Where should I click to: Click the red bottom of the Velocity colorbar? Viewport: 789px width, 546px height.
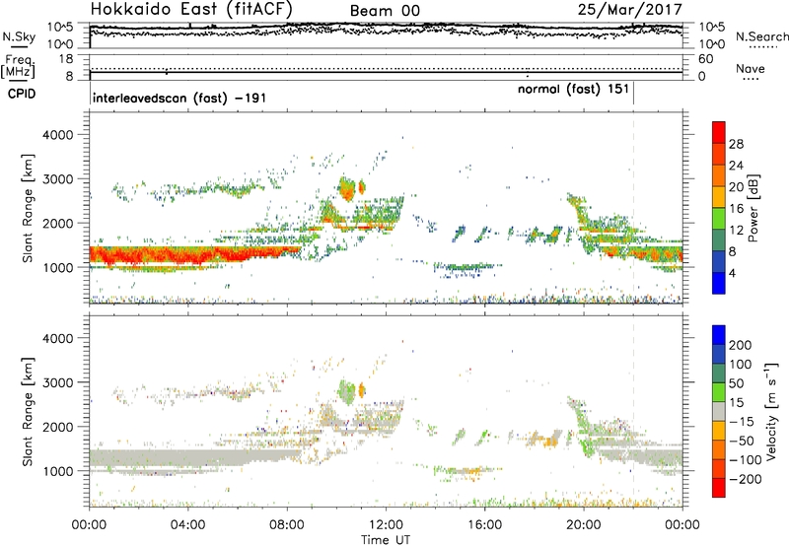tap(719, 488)
